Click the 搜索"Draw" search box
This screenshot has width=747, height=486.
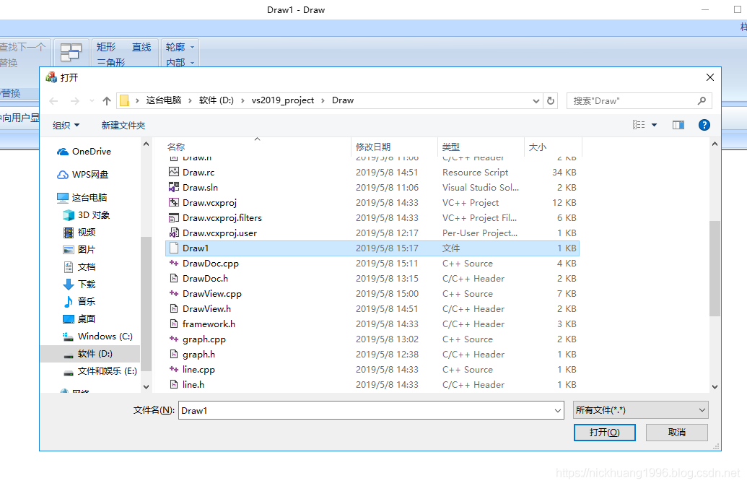639,101
